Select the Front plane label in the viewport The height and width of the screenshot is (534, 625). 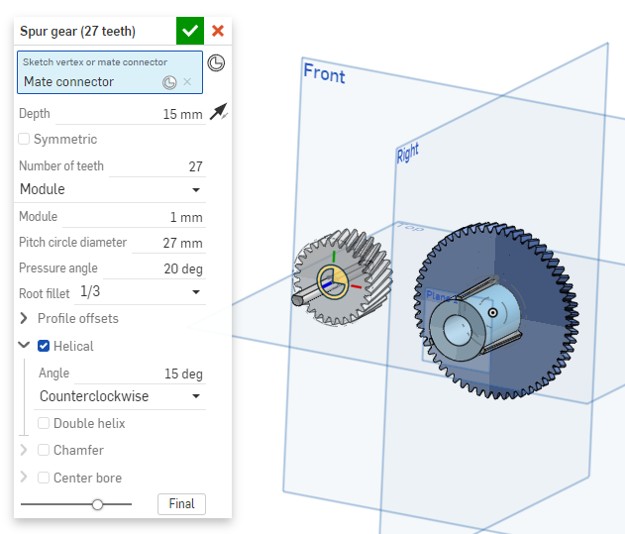pos(324,72)
